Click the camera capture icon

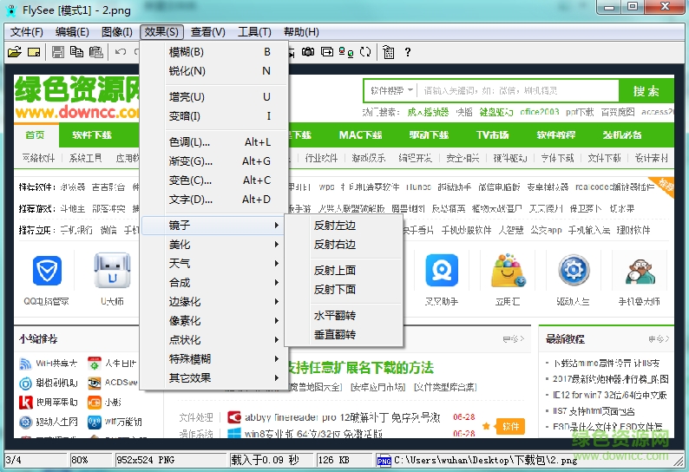[x=308, y=52]
